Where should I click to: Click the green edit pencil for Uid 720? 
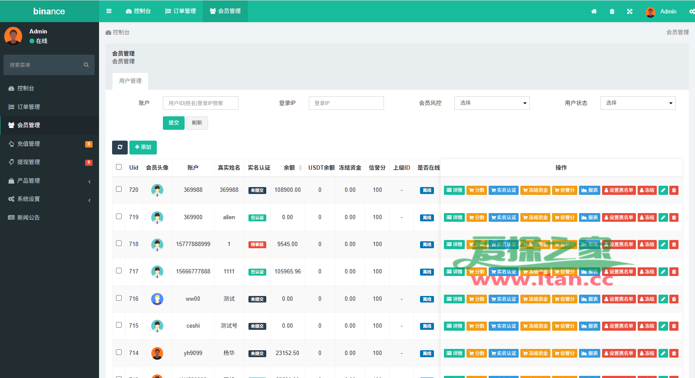(x=663, y=190)
